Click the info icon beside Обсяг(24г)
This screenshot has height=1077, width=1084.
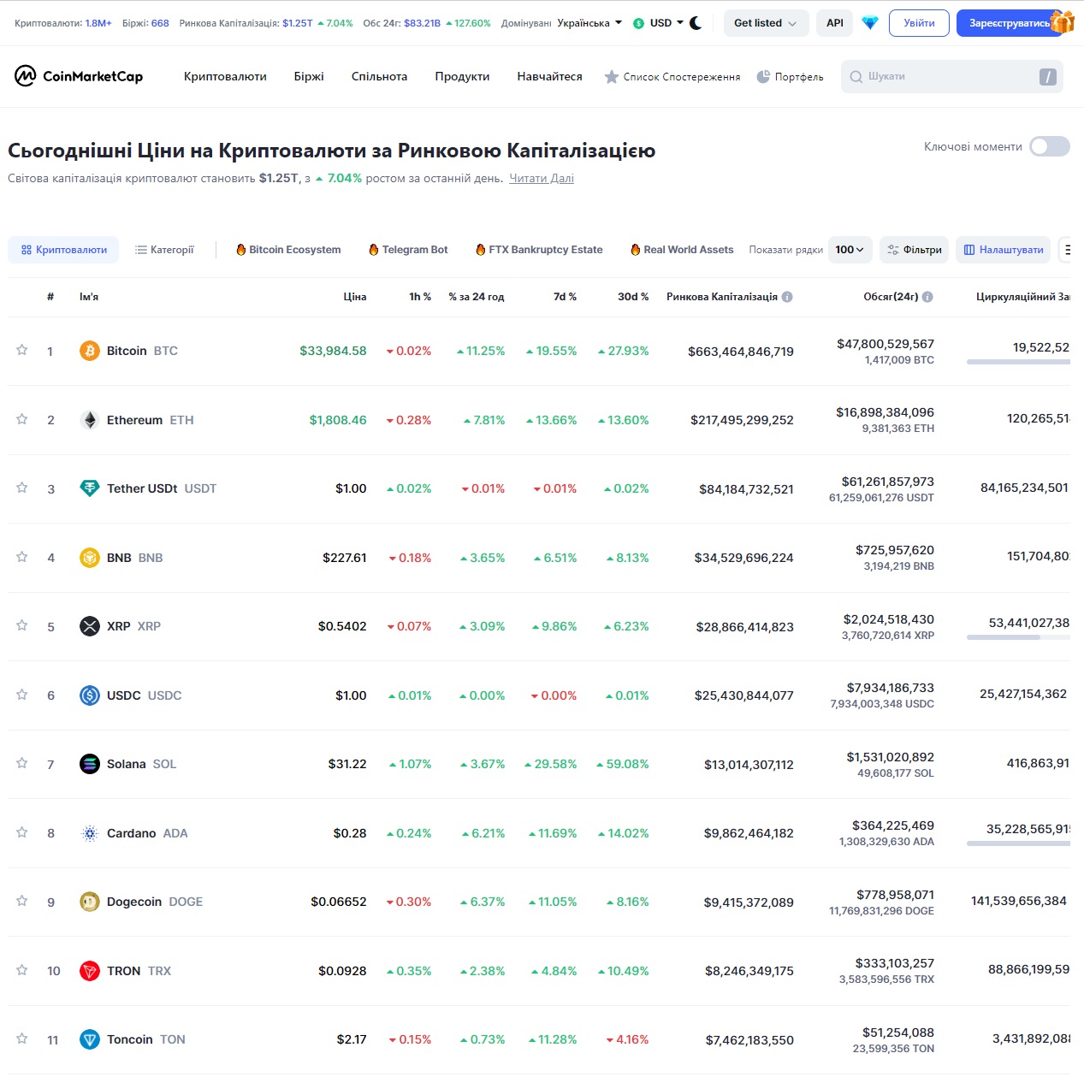tap(927, 297)
